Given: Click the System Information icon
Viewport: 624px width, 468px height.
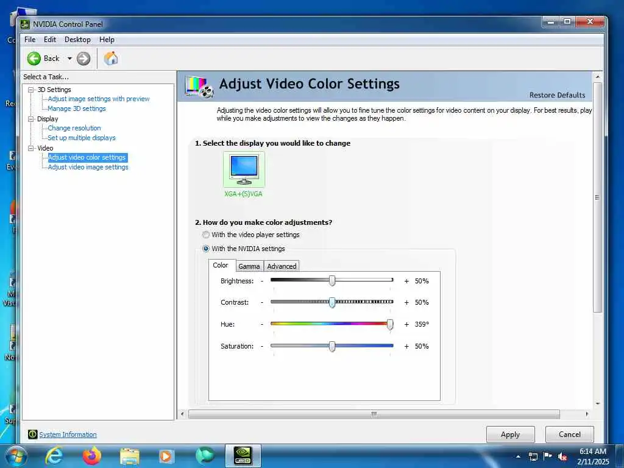Looking at the screenshot, I should click(33, 434).
